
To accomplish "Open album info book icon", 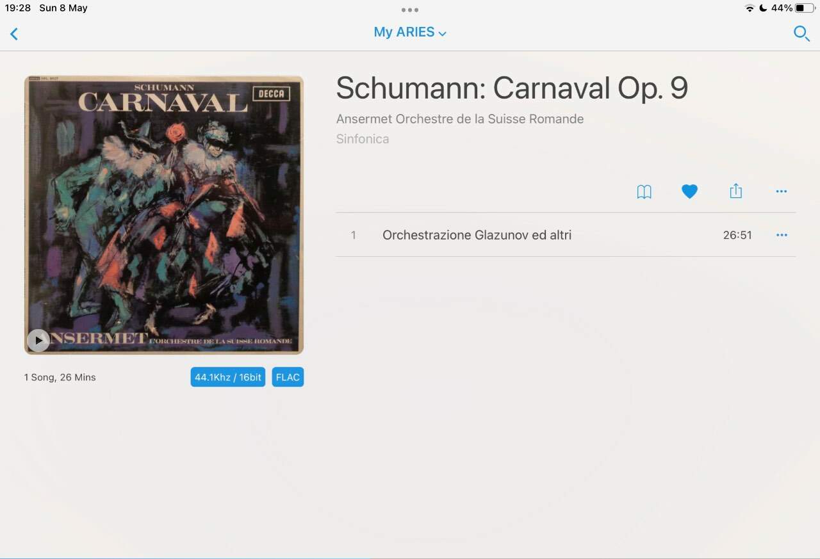I will pyautogui.click(x=644, y=191).
